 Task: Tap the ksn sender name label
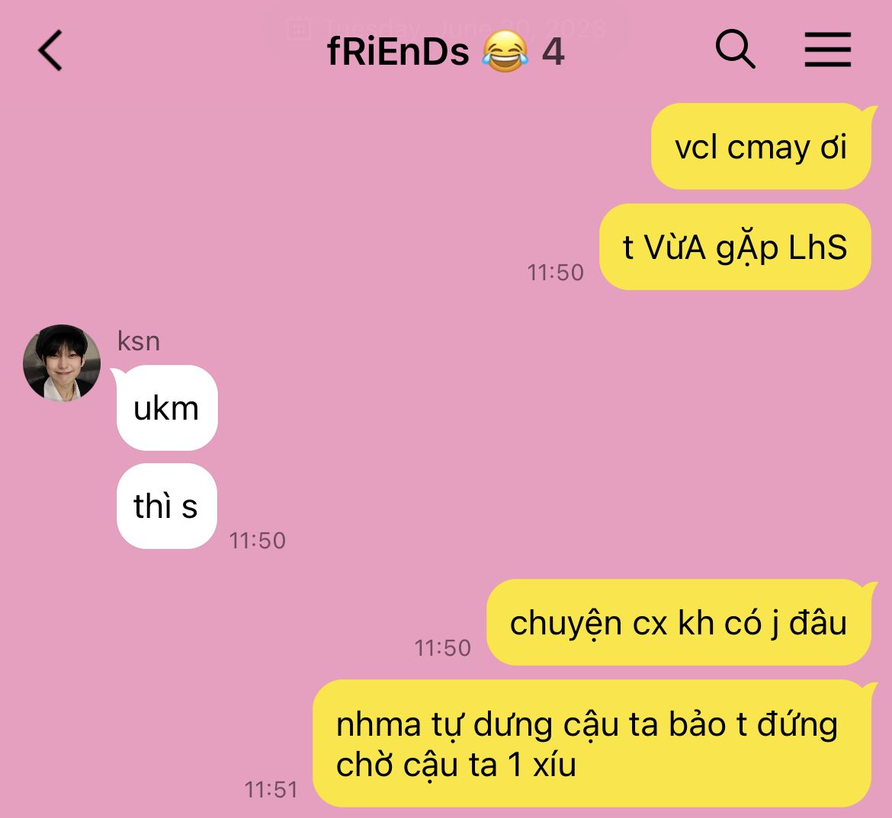click(x=139, y=341)
